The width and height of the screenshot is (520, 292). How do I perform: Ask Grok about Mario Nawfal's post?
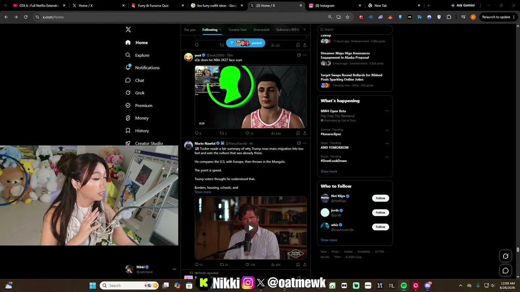299,143
